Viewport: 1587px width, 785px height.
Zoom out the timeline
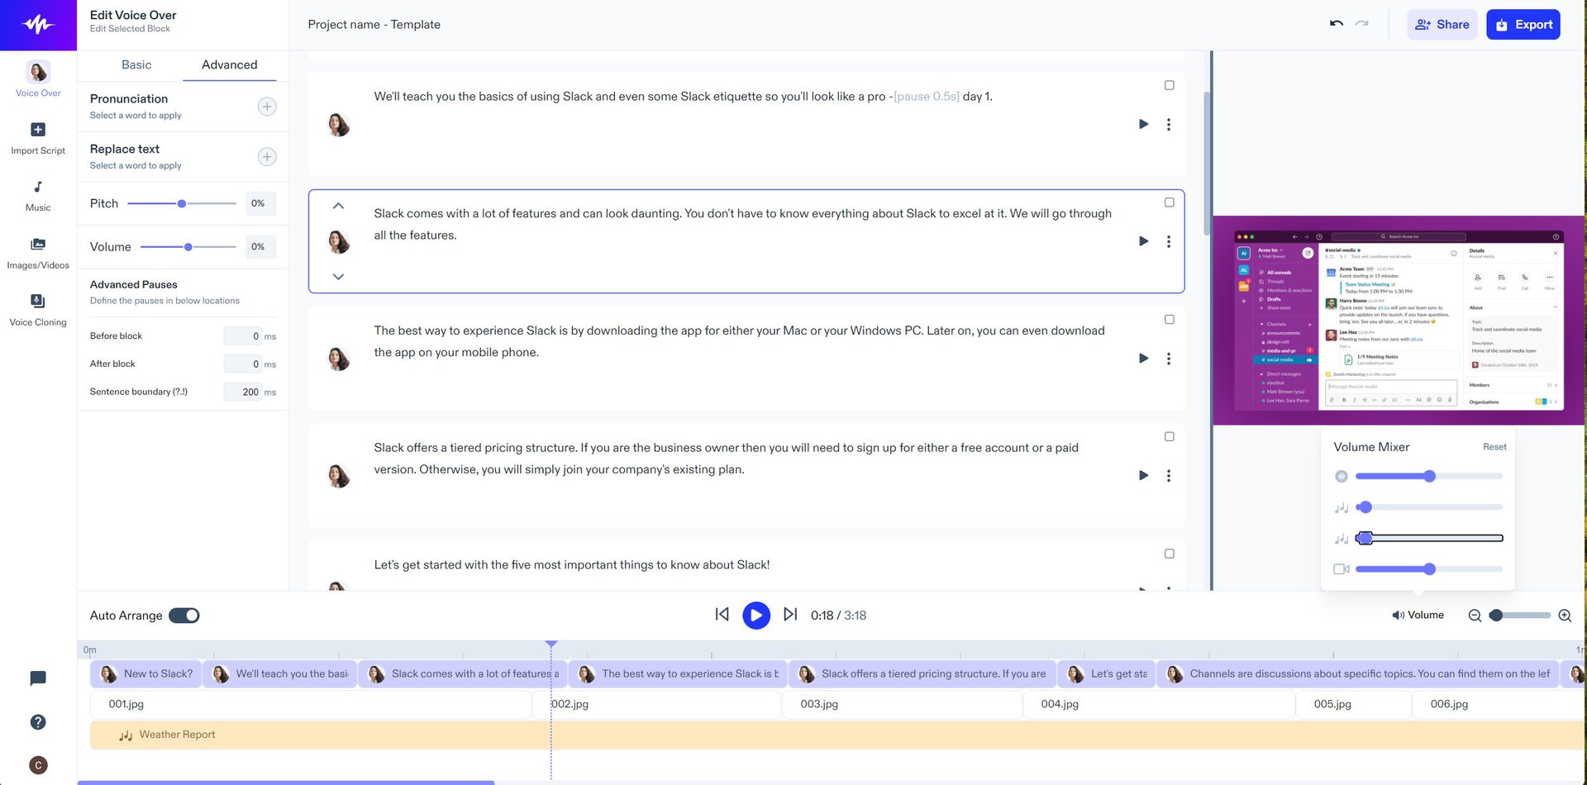click(x=1475, y=616)
